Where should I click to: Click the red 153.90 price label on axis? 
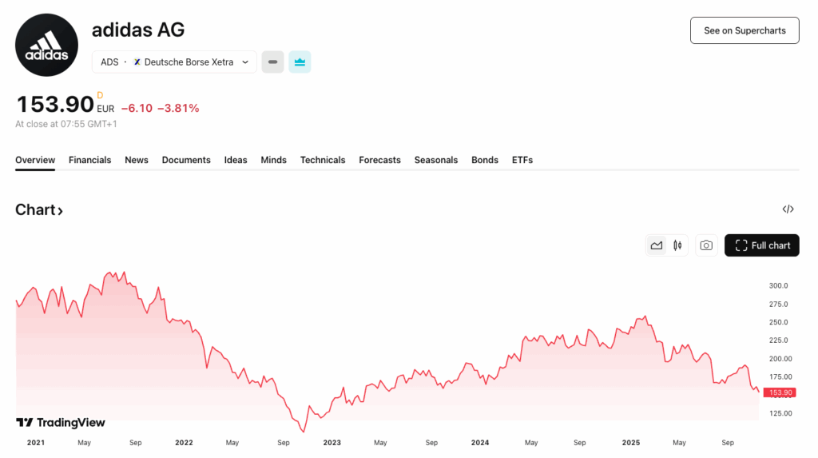point(780,392)
